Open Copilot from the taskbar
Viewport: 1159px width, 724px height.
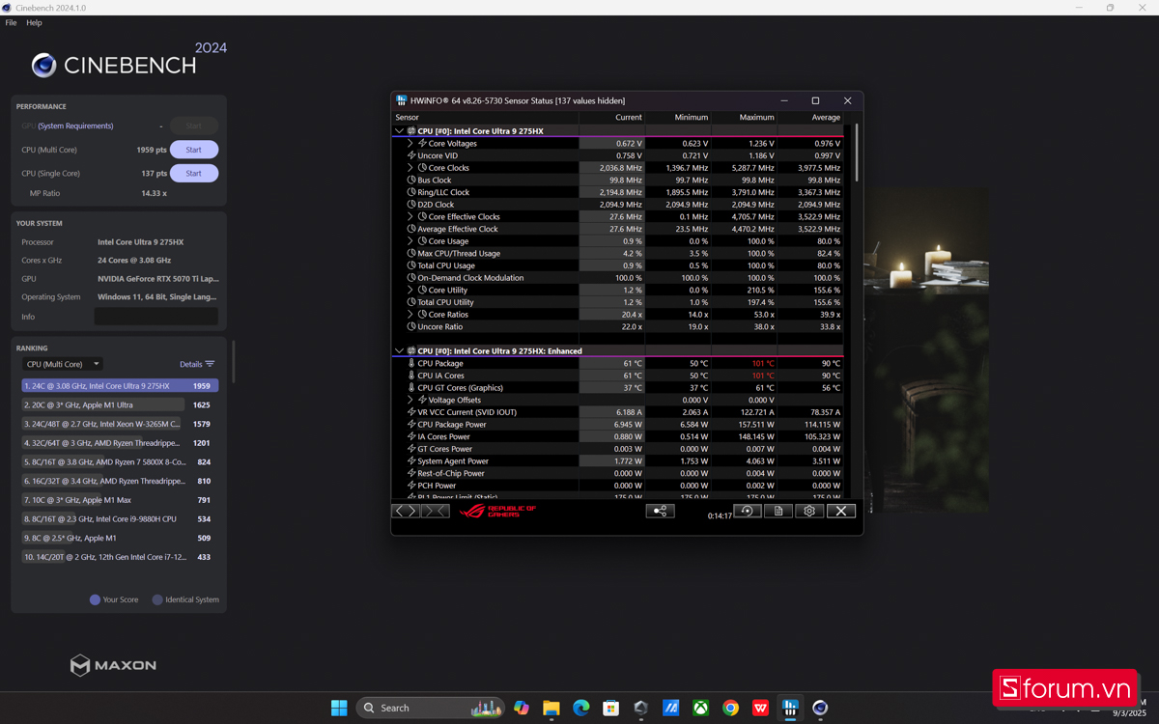pos(522,708)
